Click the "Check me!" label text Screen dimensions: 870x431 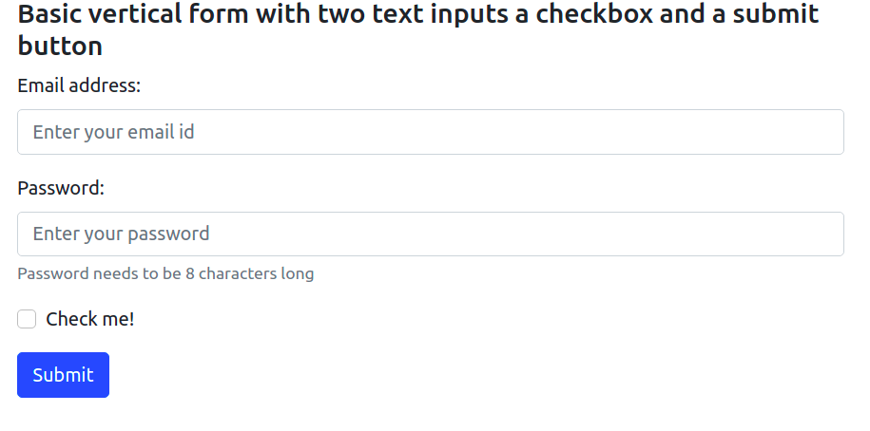pos(90,319)
